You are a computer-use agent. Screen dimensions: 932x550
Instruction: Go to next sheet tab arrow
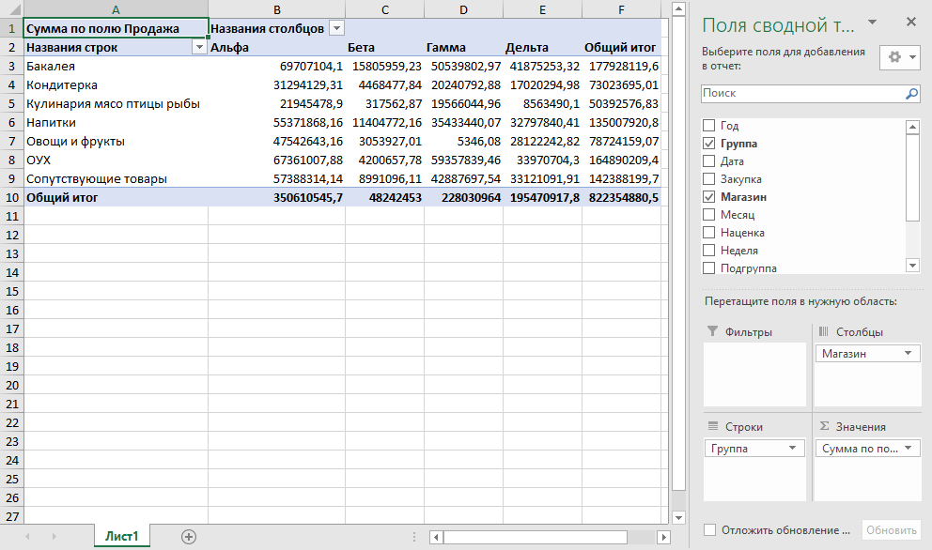click(x=54, y=536)
